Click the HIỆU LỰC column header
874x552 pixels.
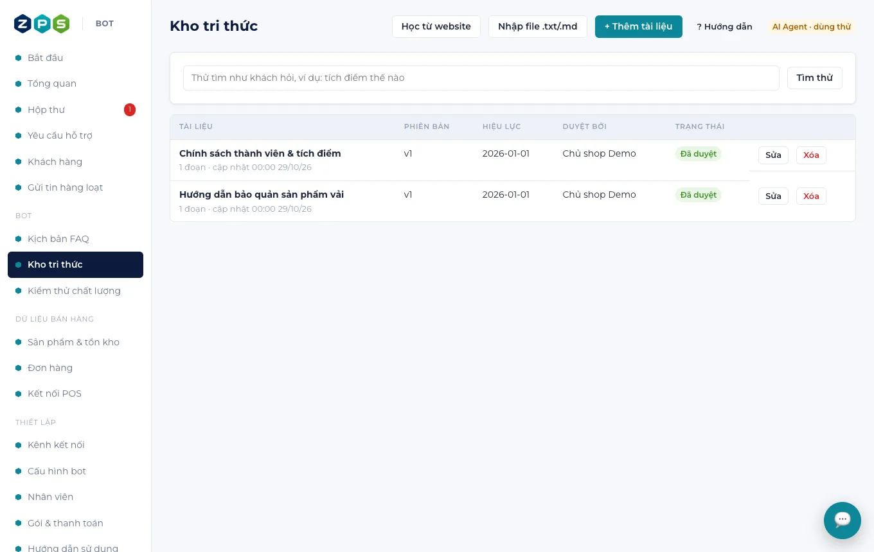502,126
